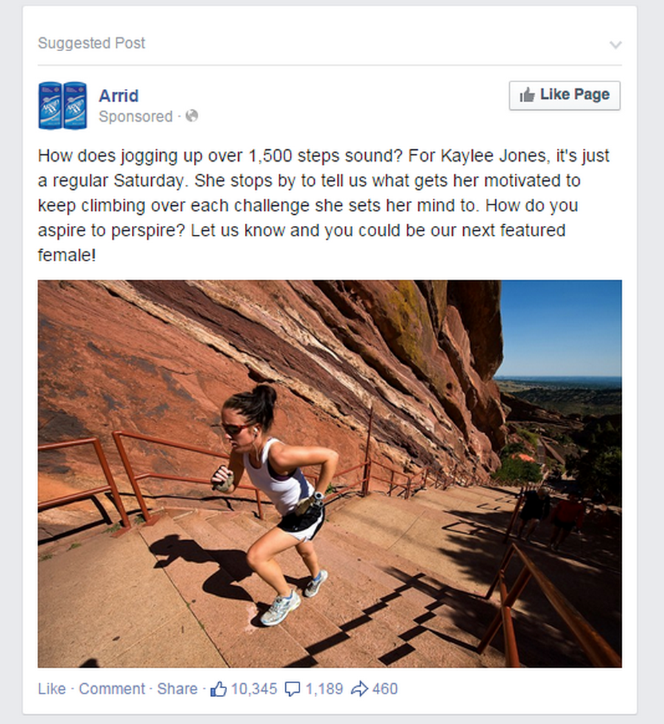Open the stair runner photo
664x724 pixels.
pyautogui.click(x=329, y=473)
